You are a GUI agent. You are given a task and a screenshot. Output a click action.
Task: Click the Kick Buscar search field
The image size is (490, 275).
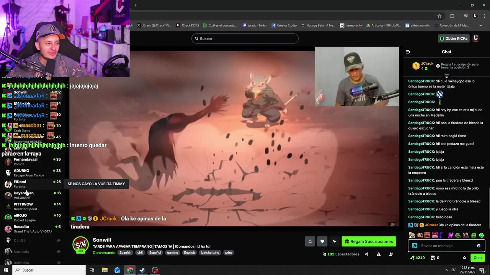click(x=245, y=38)
